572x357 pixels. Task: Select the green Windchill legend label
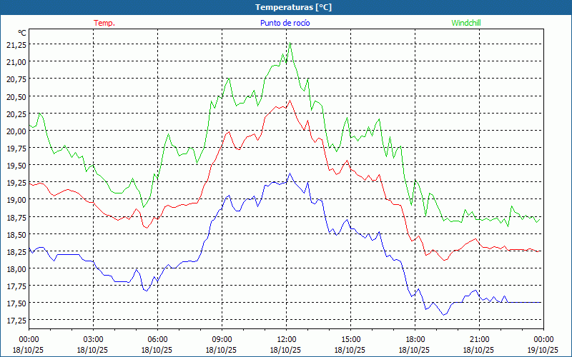[466, 23]
